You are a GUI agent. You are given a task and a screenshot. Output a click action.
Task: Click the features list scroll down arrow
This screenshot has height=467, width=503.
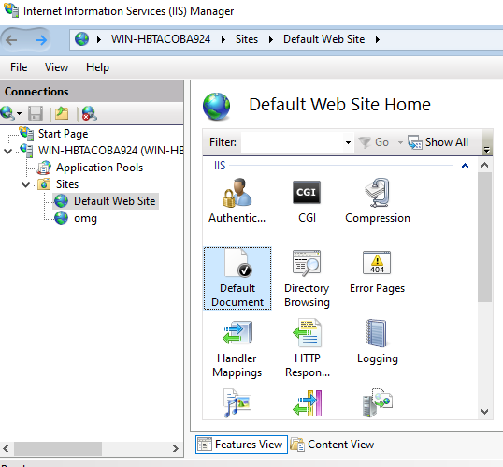[x=484, y=412]
